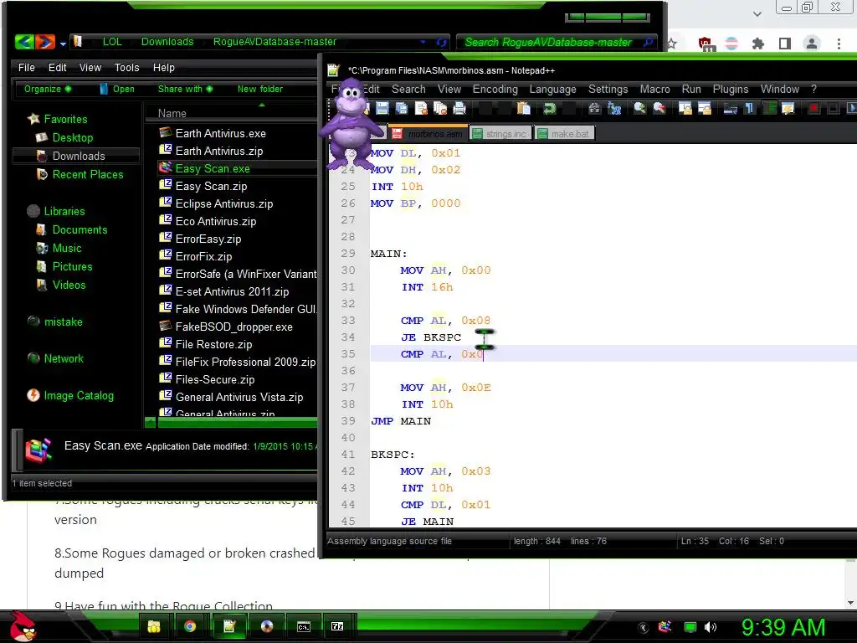857x643 pixels.
Task: Switch to the make.bat tab
Action: (x=565, y=133)
